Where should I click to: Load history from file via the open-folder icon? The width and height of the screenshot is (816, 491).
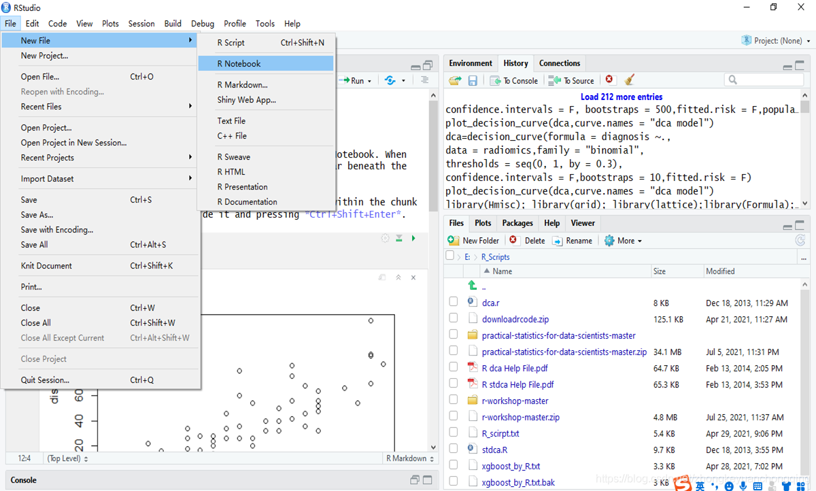pyautogui.click(x=455, y=80)
